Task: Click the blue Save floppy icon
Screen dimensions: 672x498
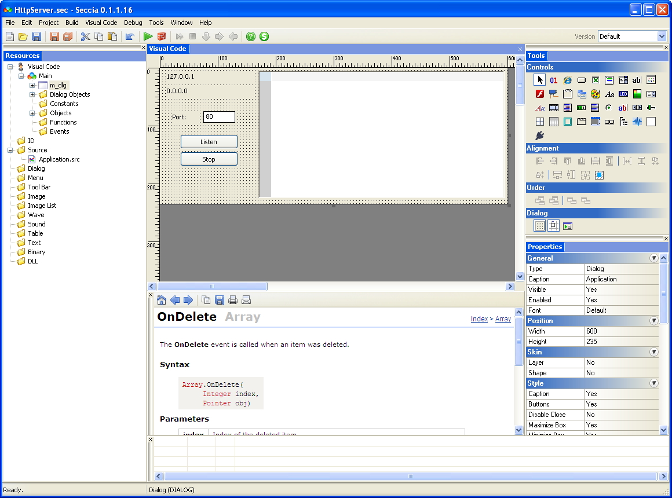Action: 37,37
